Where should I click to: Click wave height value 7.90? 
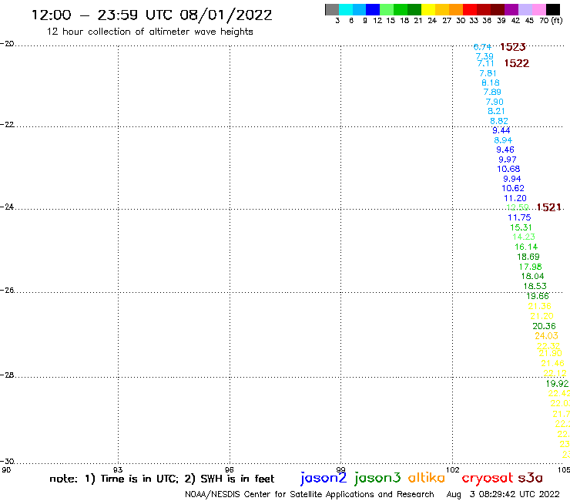point(495,102)
